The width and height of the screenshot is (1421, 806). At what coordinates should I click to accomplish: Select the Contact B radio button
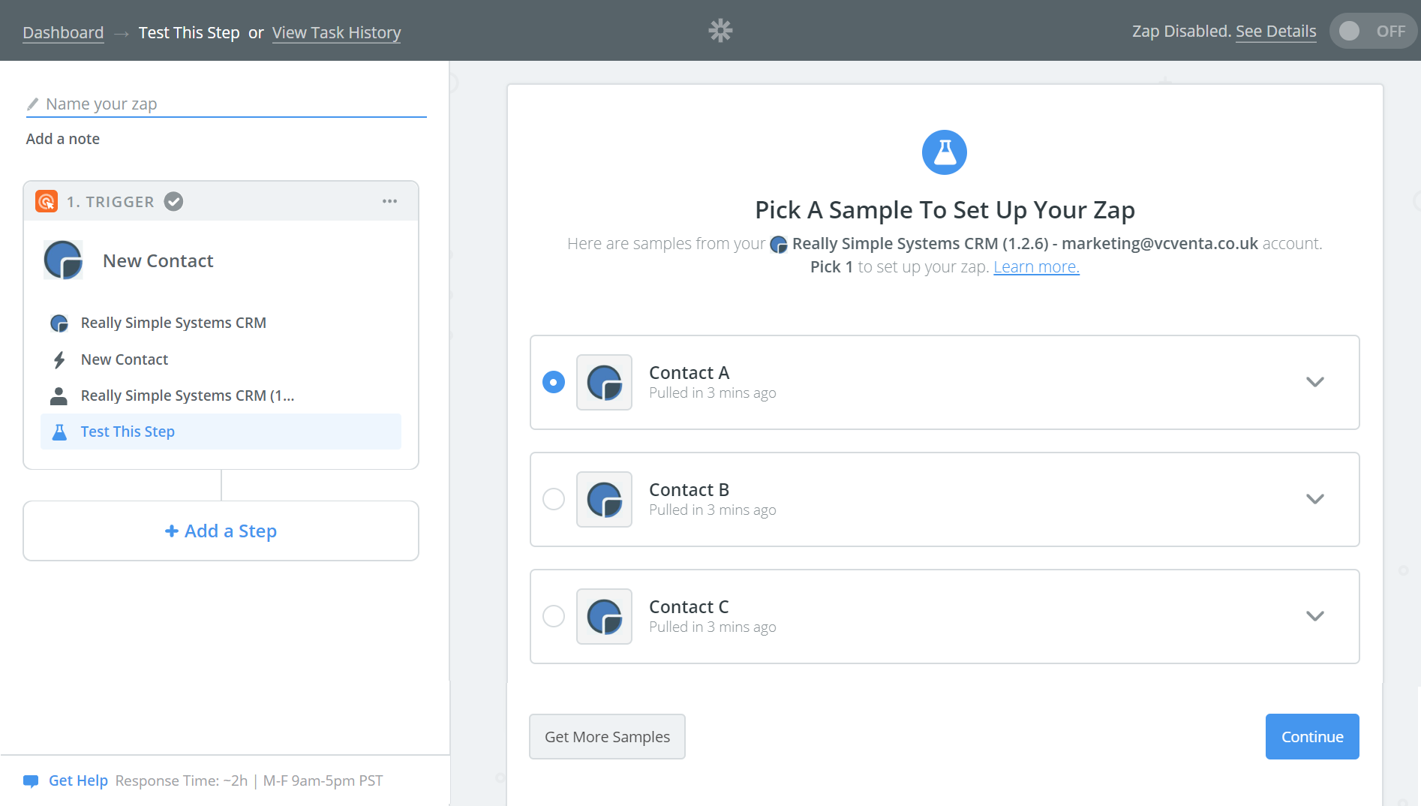554,499
